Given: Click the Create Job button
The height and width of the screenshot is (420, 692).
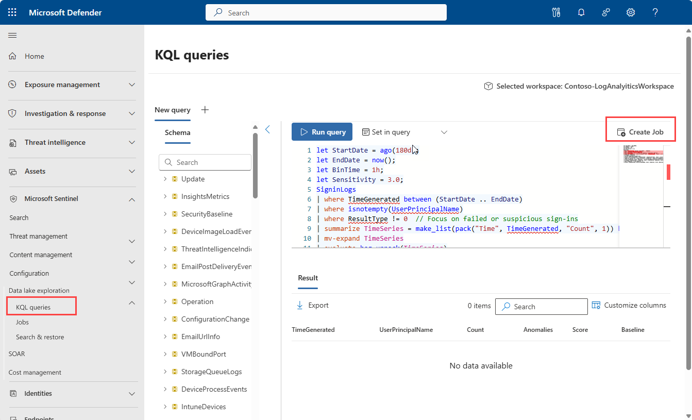Looking at the screenshot, I should 640,132.
